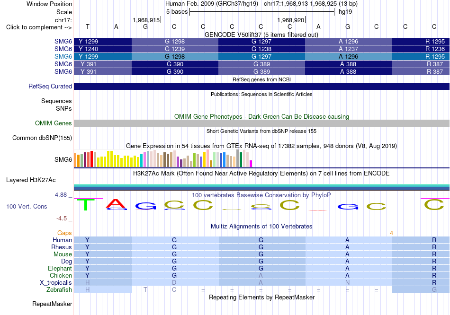Open the light-blue highlighted SMG6 track label

pos(63,56)
